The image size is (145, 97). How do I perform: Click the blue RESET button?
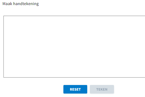(x=75, y=89)
